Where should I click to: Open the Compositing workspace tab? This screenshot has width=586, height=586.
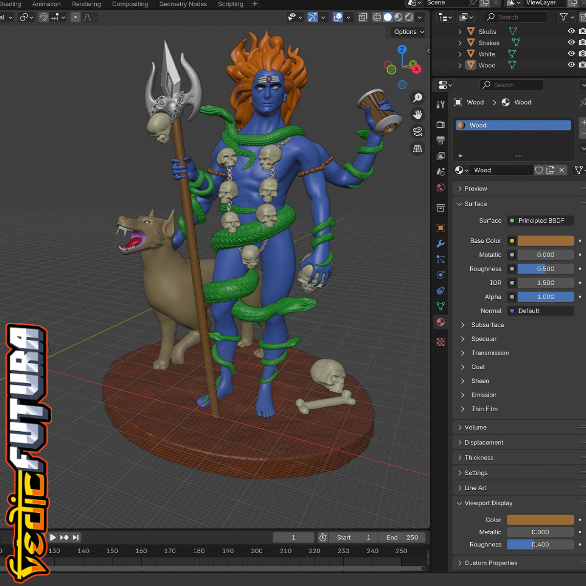tap(130, 4)
